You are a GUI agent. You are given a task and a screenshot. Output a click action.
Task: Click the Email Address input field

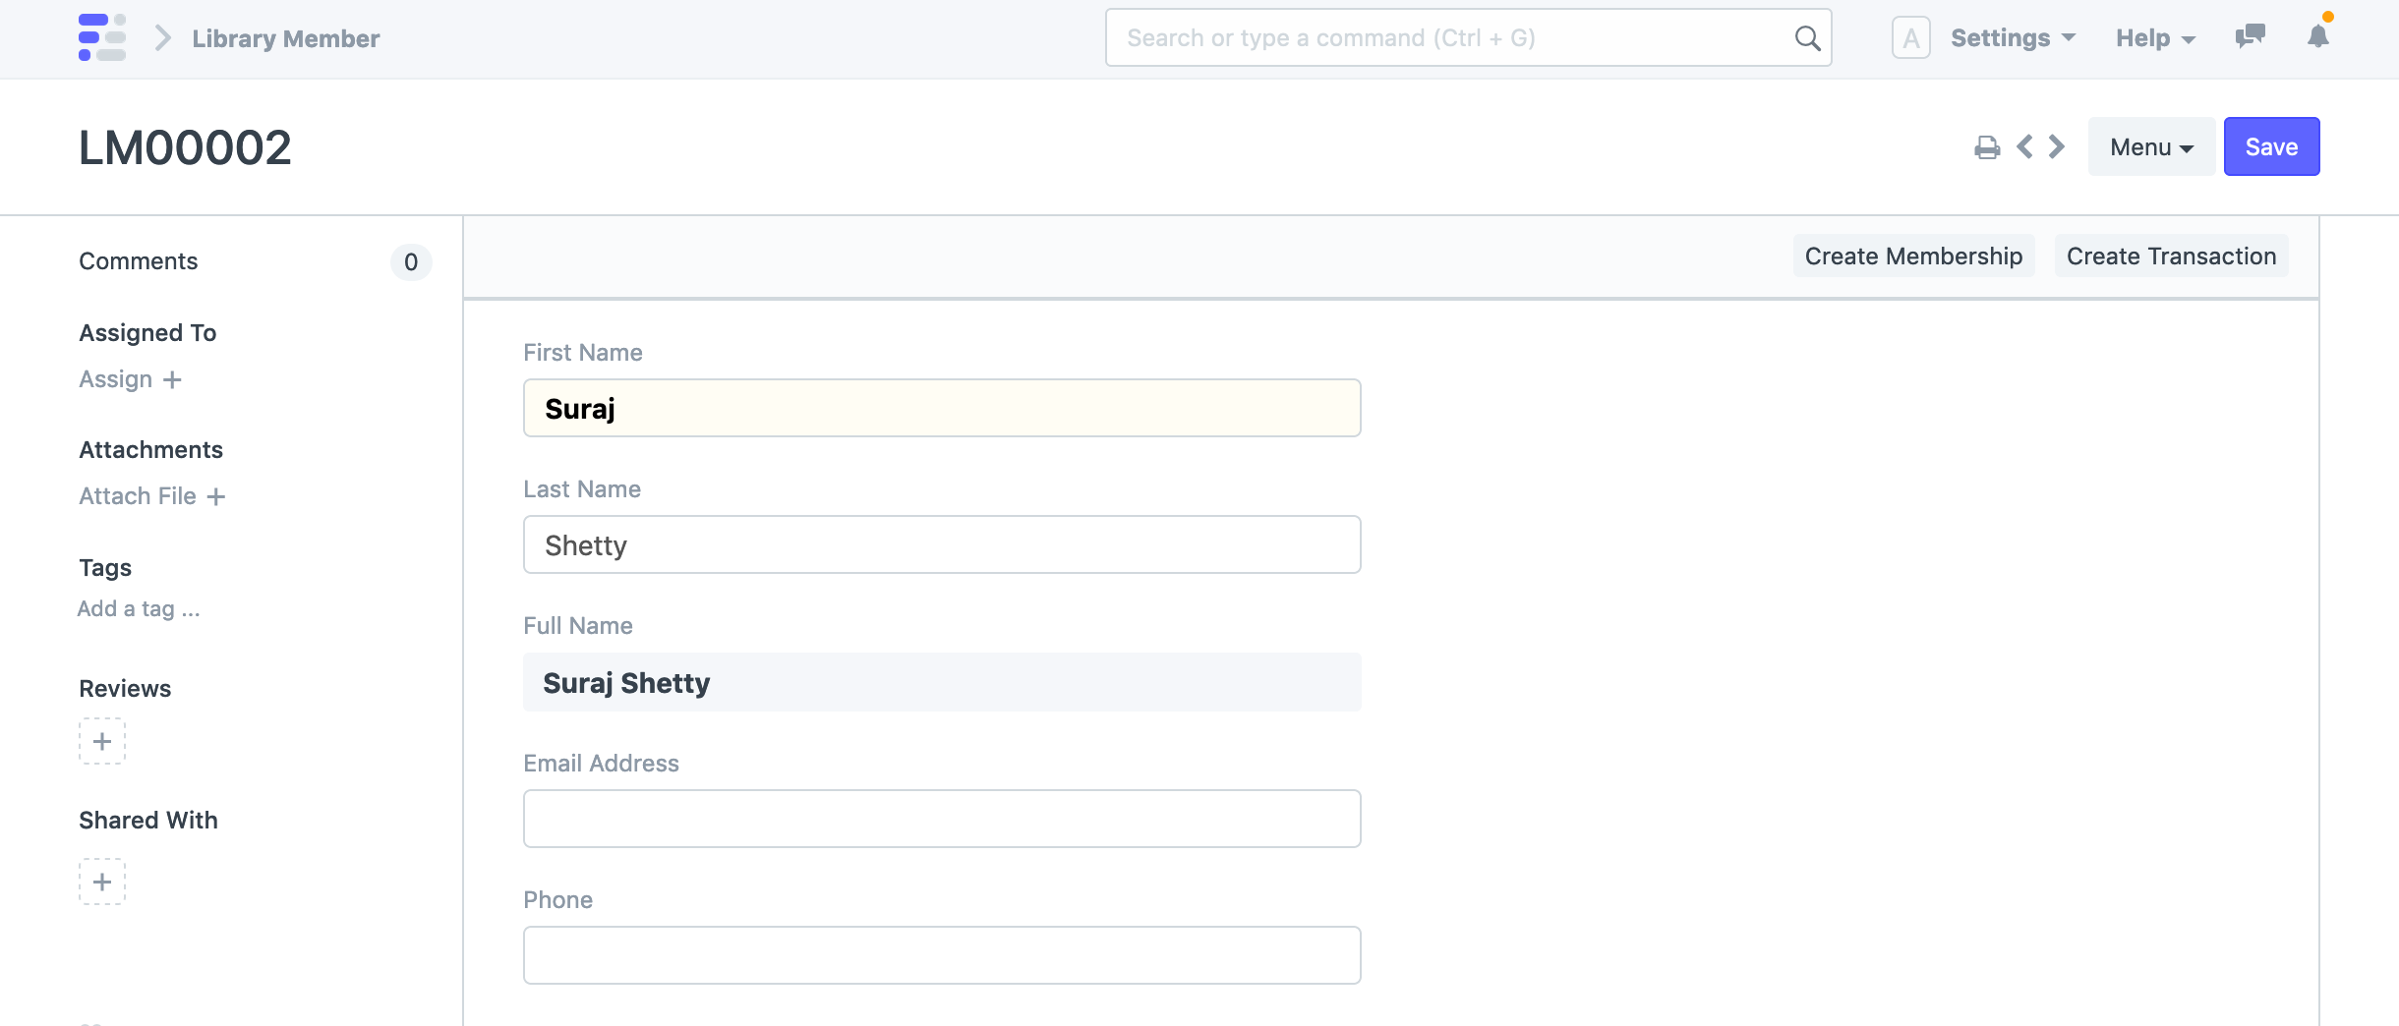tap(941, 818)
